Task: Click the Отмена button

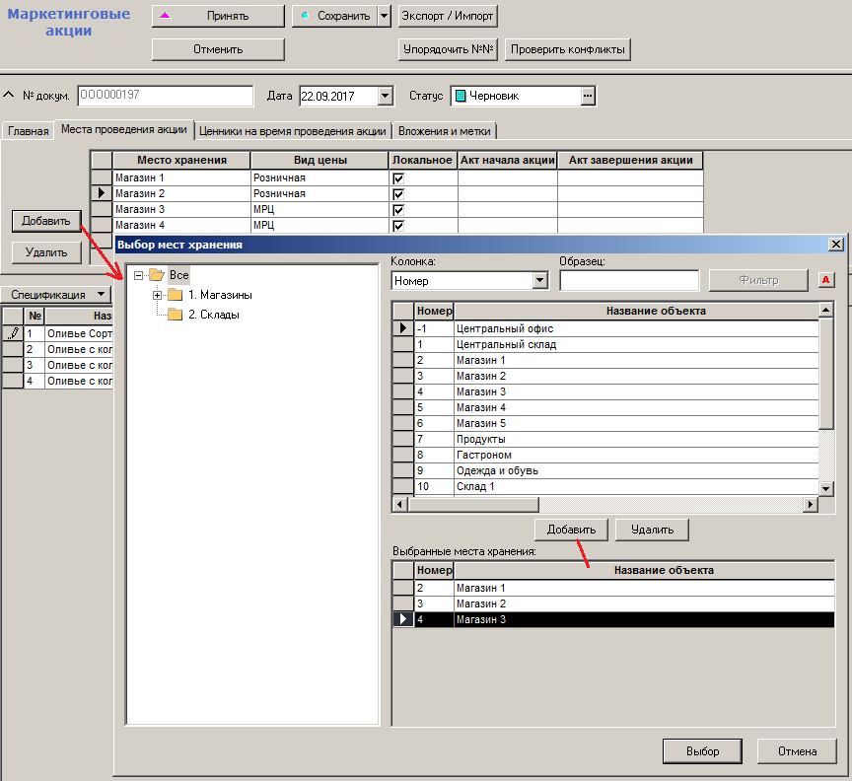Action: (x=797, y=751)
